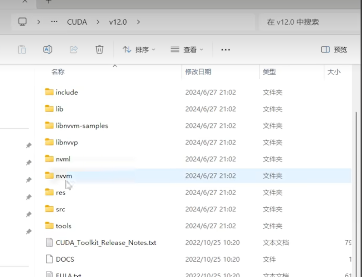Select the res folder icon
The height and width of the screenshot is (277, 362).
click(49, 192)
